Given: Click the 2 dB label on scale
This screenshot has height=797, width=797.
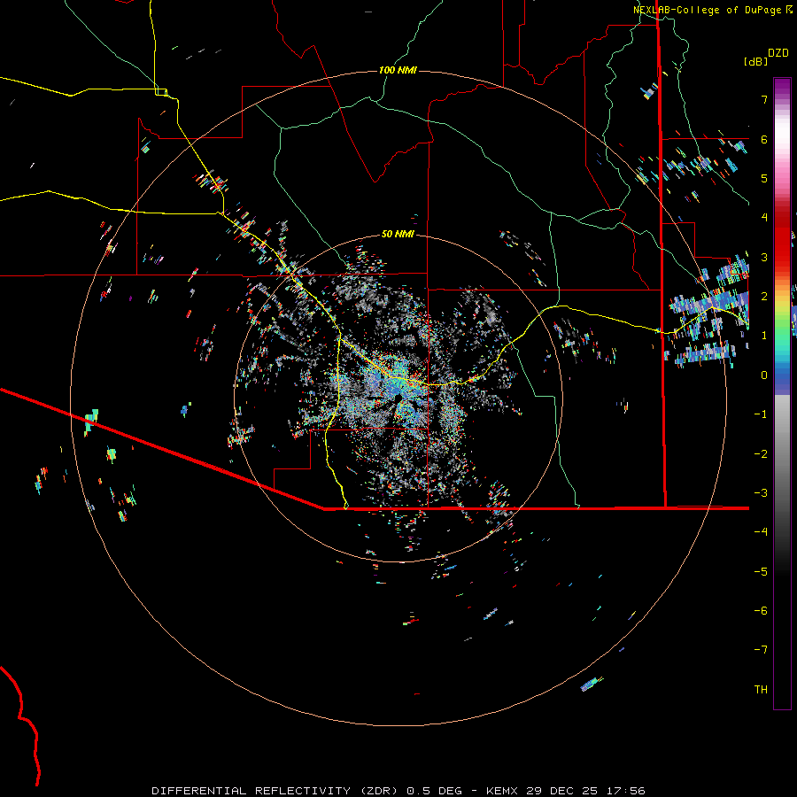Looking at the screenshot, I should coord(764,297).
